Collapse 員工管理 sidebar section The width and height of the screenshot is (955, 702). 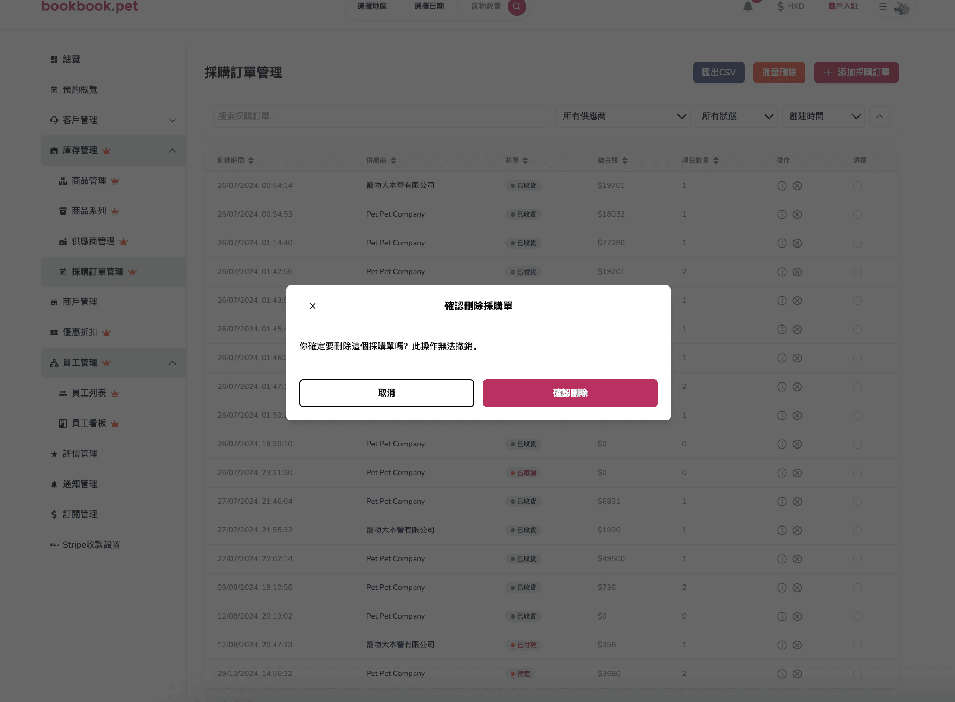coord(114,362)
